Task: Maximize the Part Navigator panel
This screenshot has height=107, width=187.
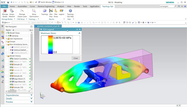Action: [31, 27]
